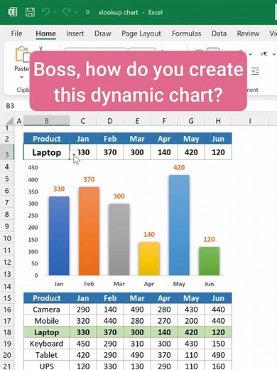Select the Keyboard product cell

coord(46,344)
